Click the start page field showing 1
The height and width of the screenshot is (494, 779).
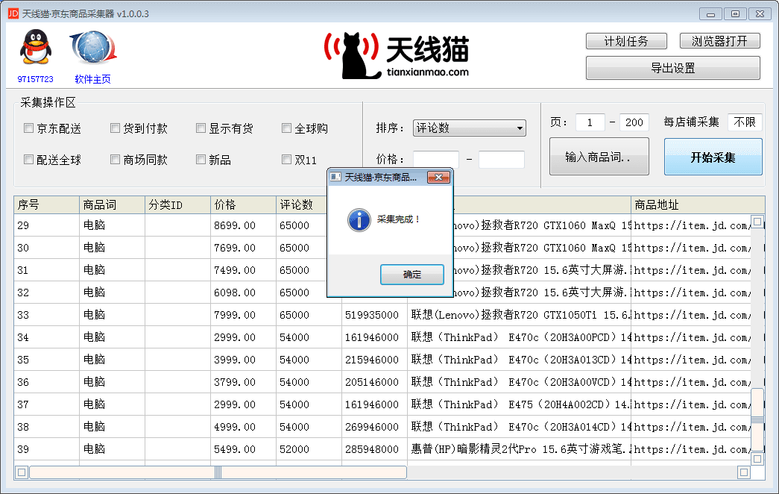590,122
